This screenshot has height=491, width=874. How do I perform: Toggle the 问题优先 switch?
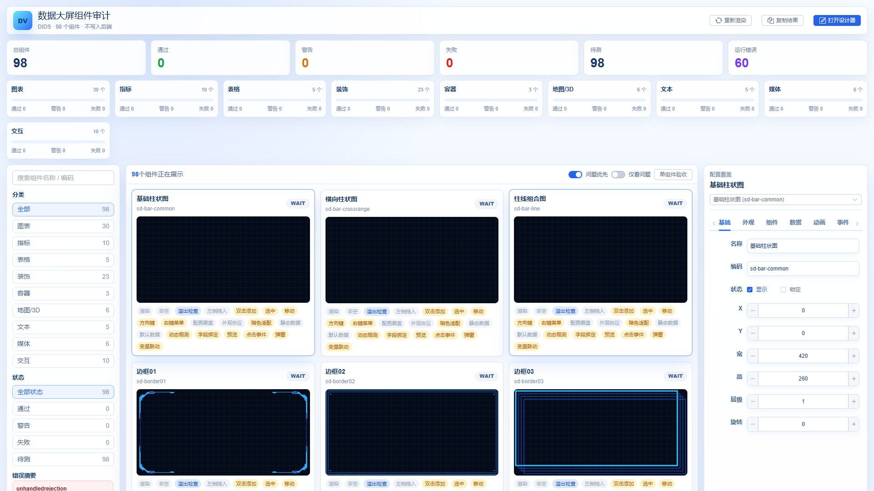tap(575, 175)
